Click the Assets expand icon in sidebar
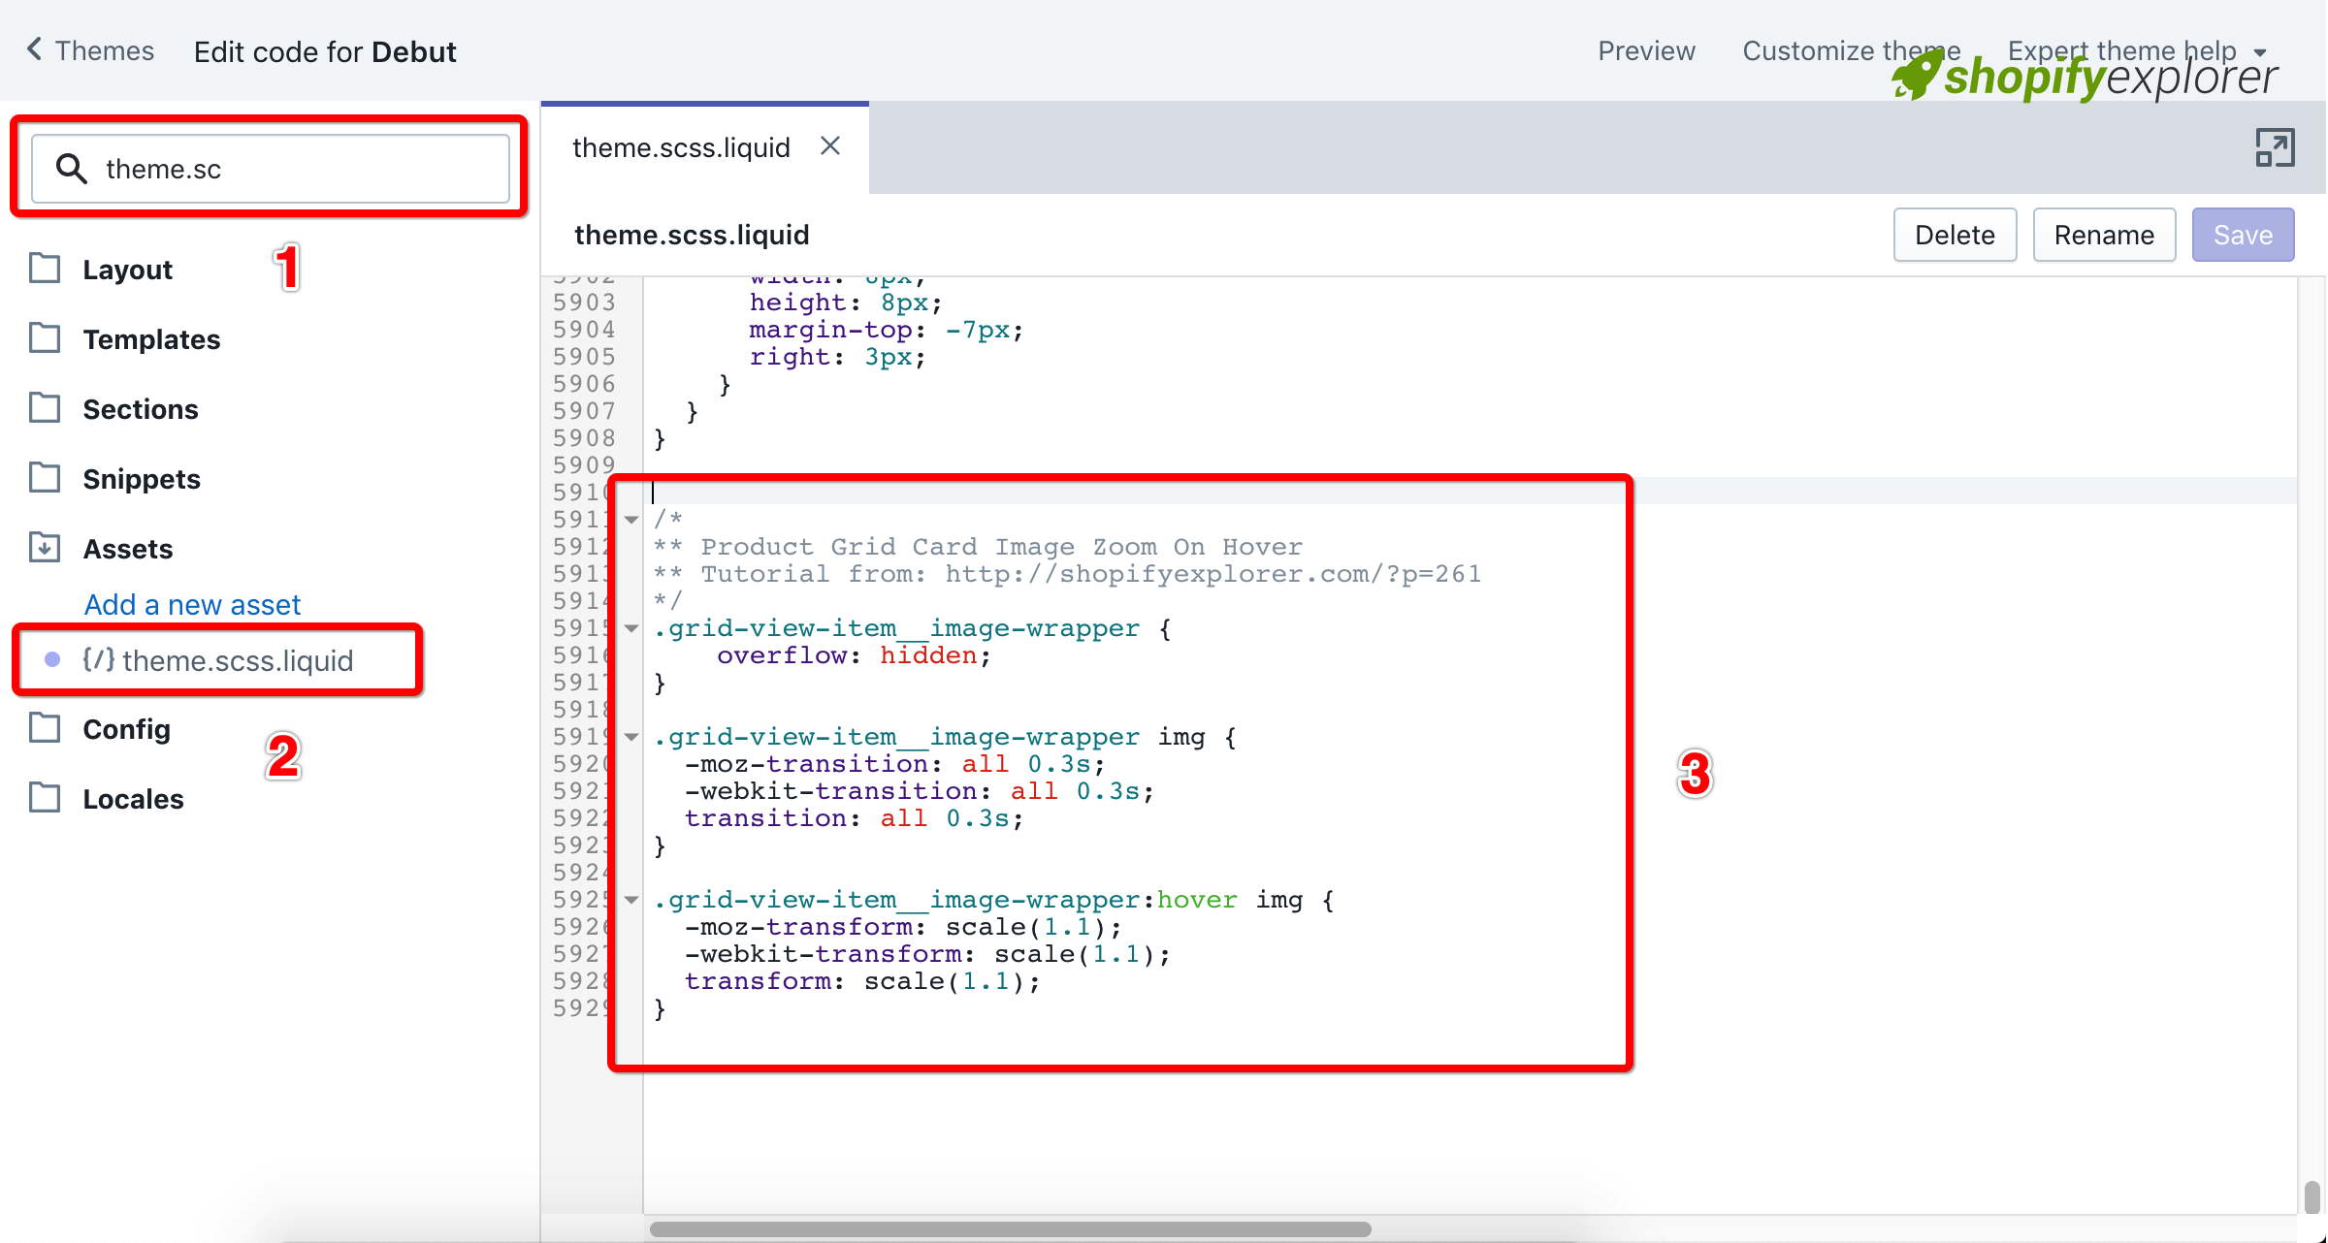 48,548
